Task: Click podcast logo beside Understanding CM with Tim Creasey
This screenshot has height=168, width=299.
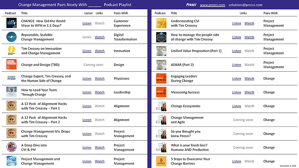Action: click(x=161, y=24)
